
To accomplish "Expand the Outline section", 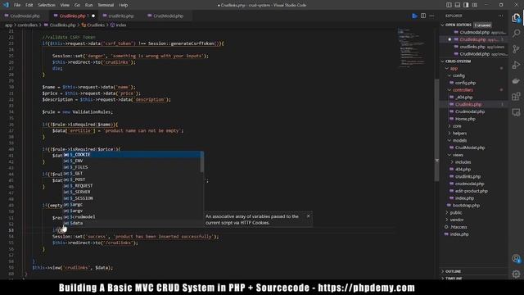I will 443,271.
